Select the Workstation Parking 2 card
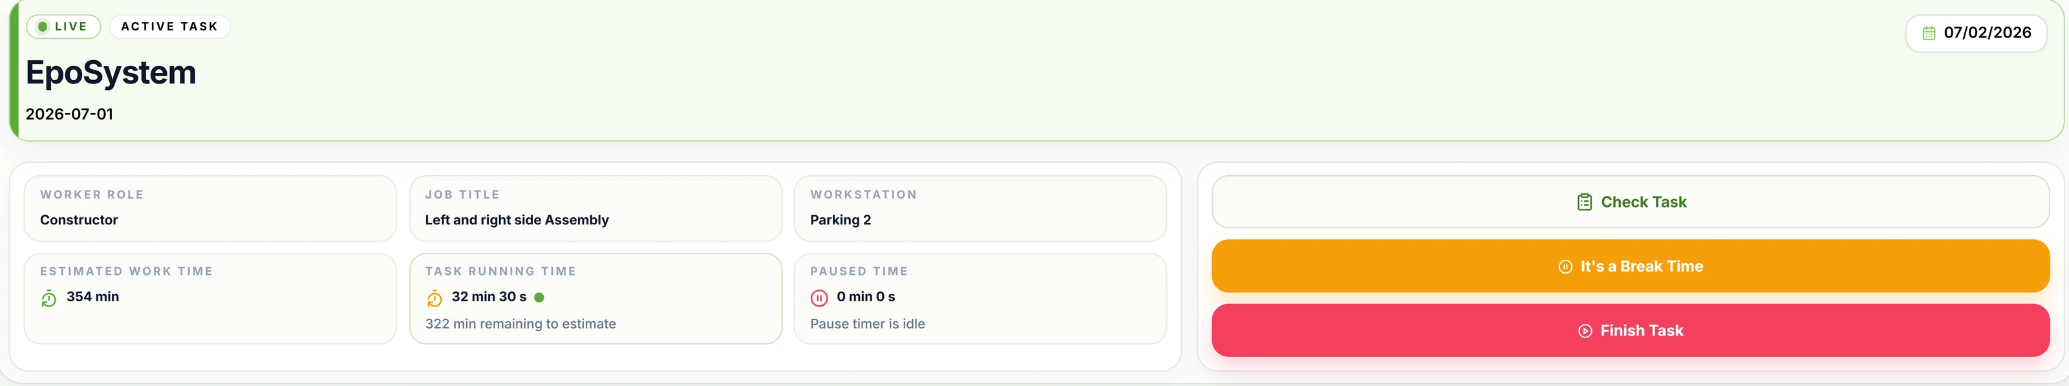Image resolution: width=2069 pixels, height=386 pixels. 980,208
